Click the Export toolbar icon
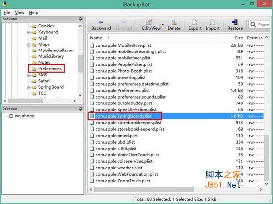Viewport: 273px width, 204px height. coord(195,25)
